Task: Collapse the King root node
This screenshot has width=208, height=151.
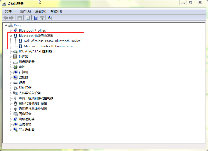Action: [x=6, y=25]
